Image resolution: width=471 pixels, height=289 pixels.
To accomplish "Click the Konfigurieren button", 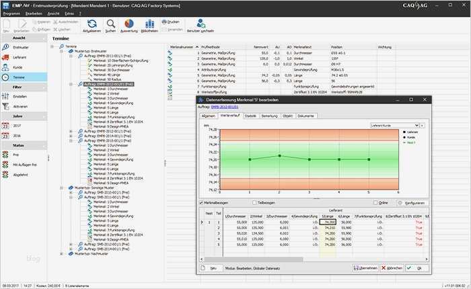I will click(x=412, y=203).
